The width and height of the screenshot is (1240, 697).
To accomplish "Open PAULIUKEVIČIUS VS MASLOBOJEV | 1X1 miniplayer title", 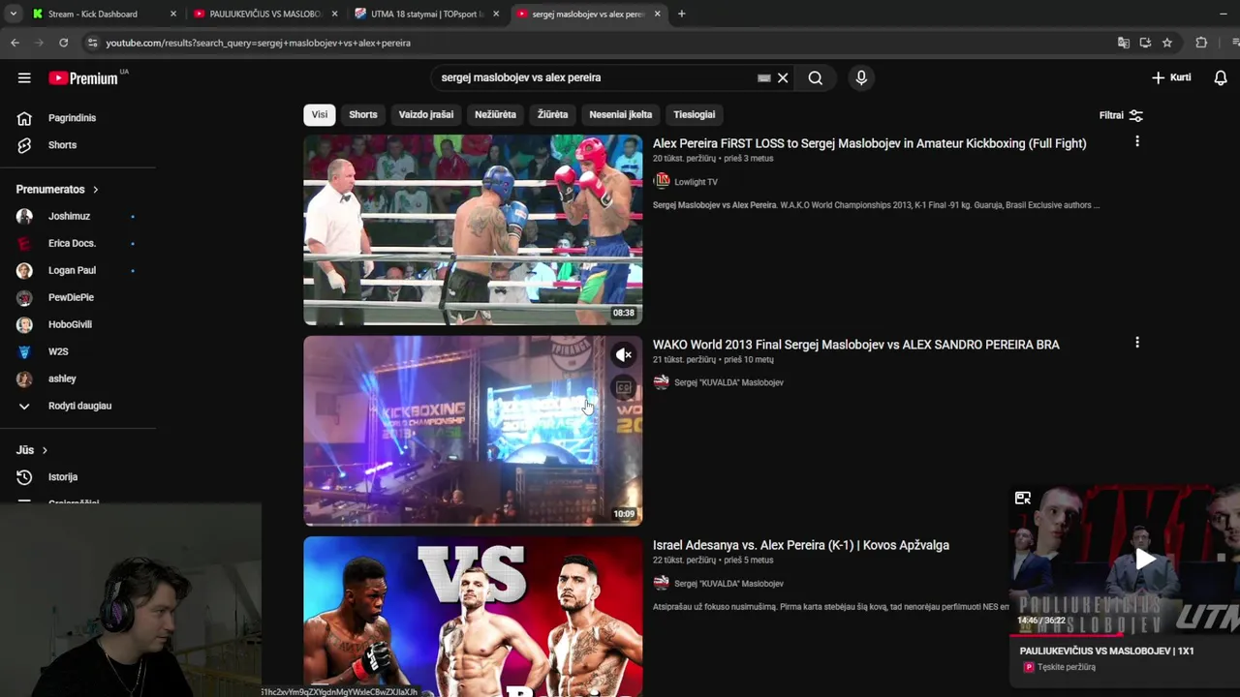I will (1106, 652).
